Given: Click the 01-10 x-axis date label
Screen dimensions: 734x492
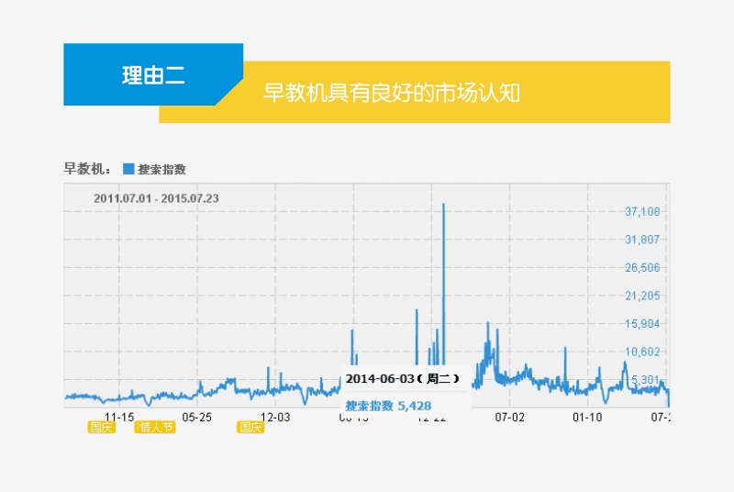Looking at the screenshot, I should tap(587, 416).
